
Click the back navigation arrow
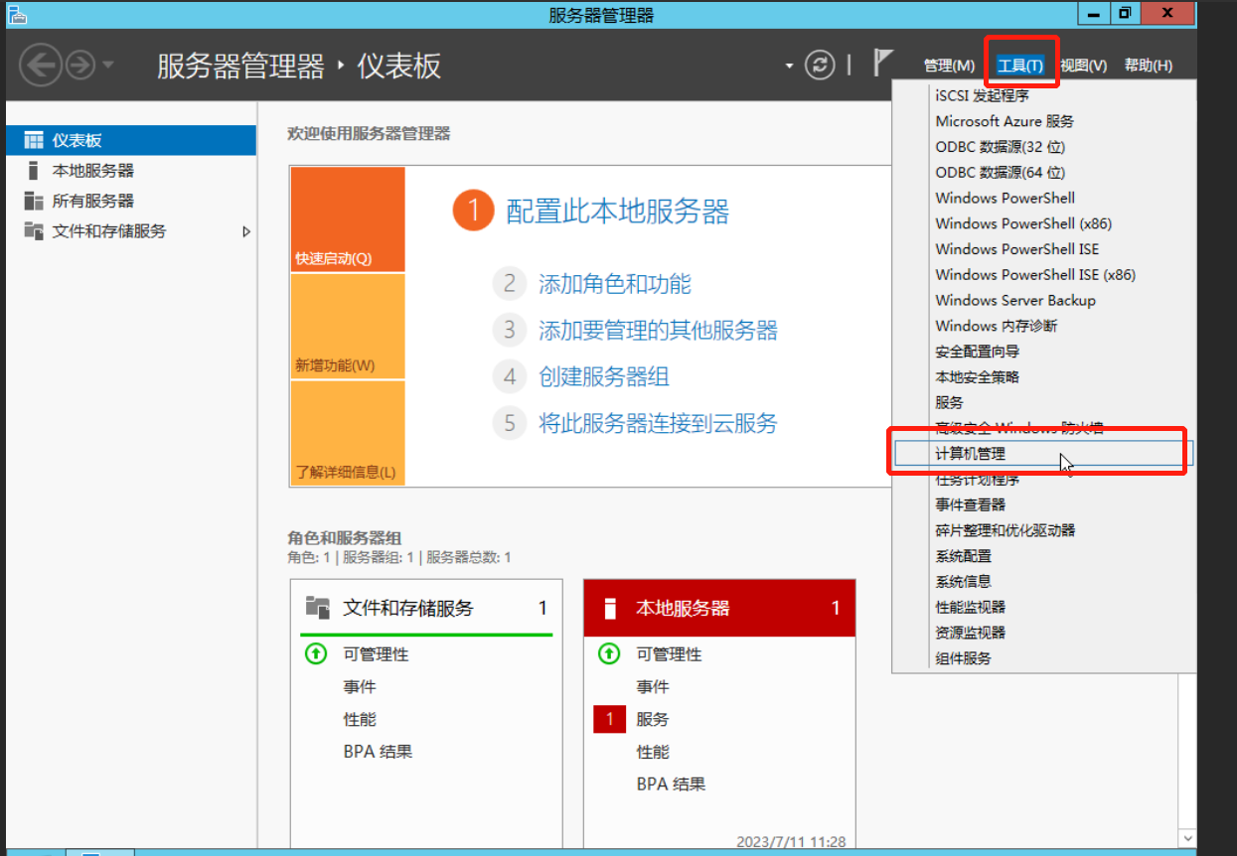coord(40,66)
